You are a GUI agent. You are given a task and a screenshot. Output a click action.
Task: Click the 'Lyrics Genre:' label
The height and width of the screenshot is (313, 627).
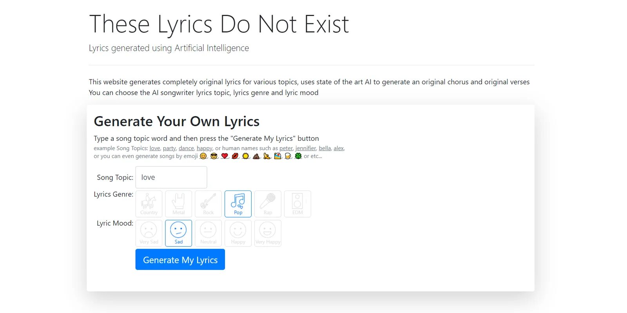click(x=114, y=194)
